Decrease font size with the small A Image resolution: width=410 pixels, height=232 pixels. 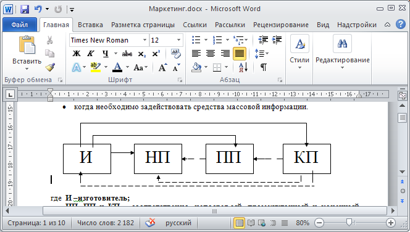point(177,68)
